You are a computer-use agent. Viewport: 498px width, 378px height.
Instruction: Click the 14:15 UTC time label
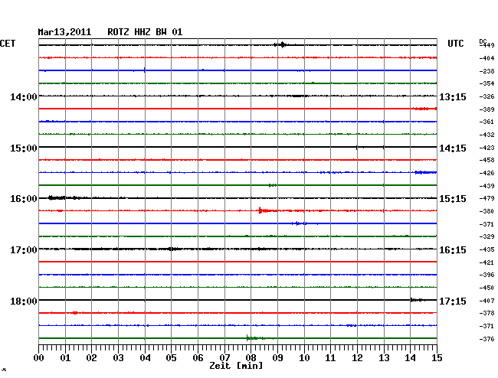tap(453, 148)
